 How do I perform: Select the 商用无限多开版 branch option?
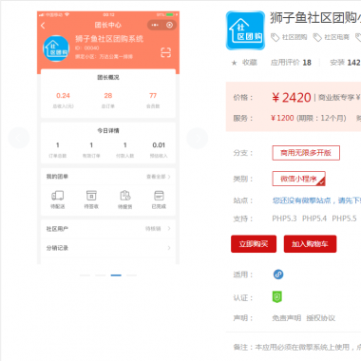[306, 153]
